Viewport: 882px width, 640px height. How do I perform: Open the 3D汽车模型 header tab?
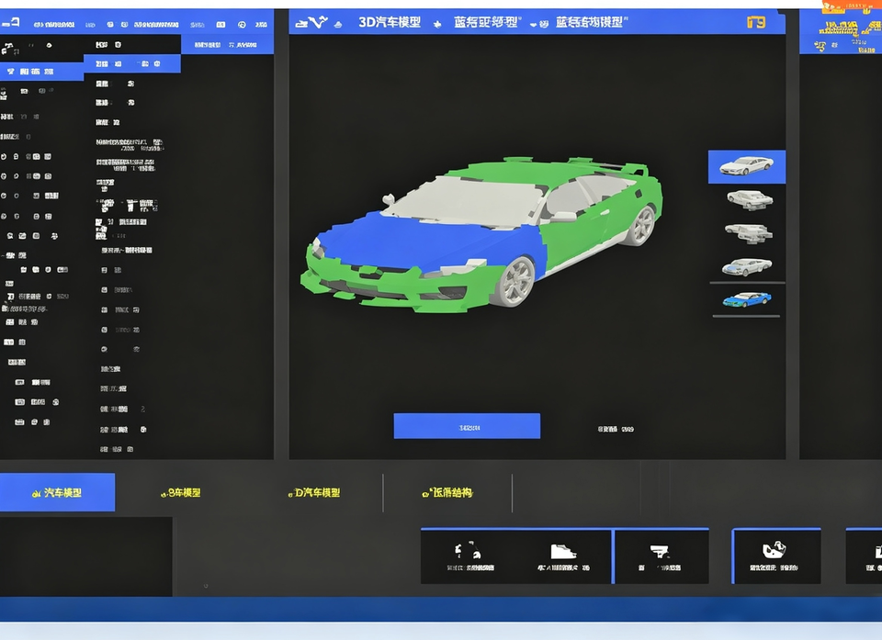[x=390, y=22]
